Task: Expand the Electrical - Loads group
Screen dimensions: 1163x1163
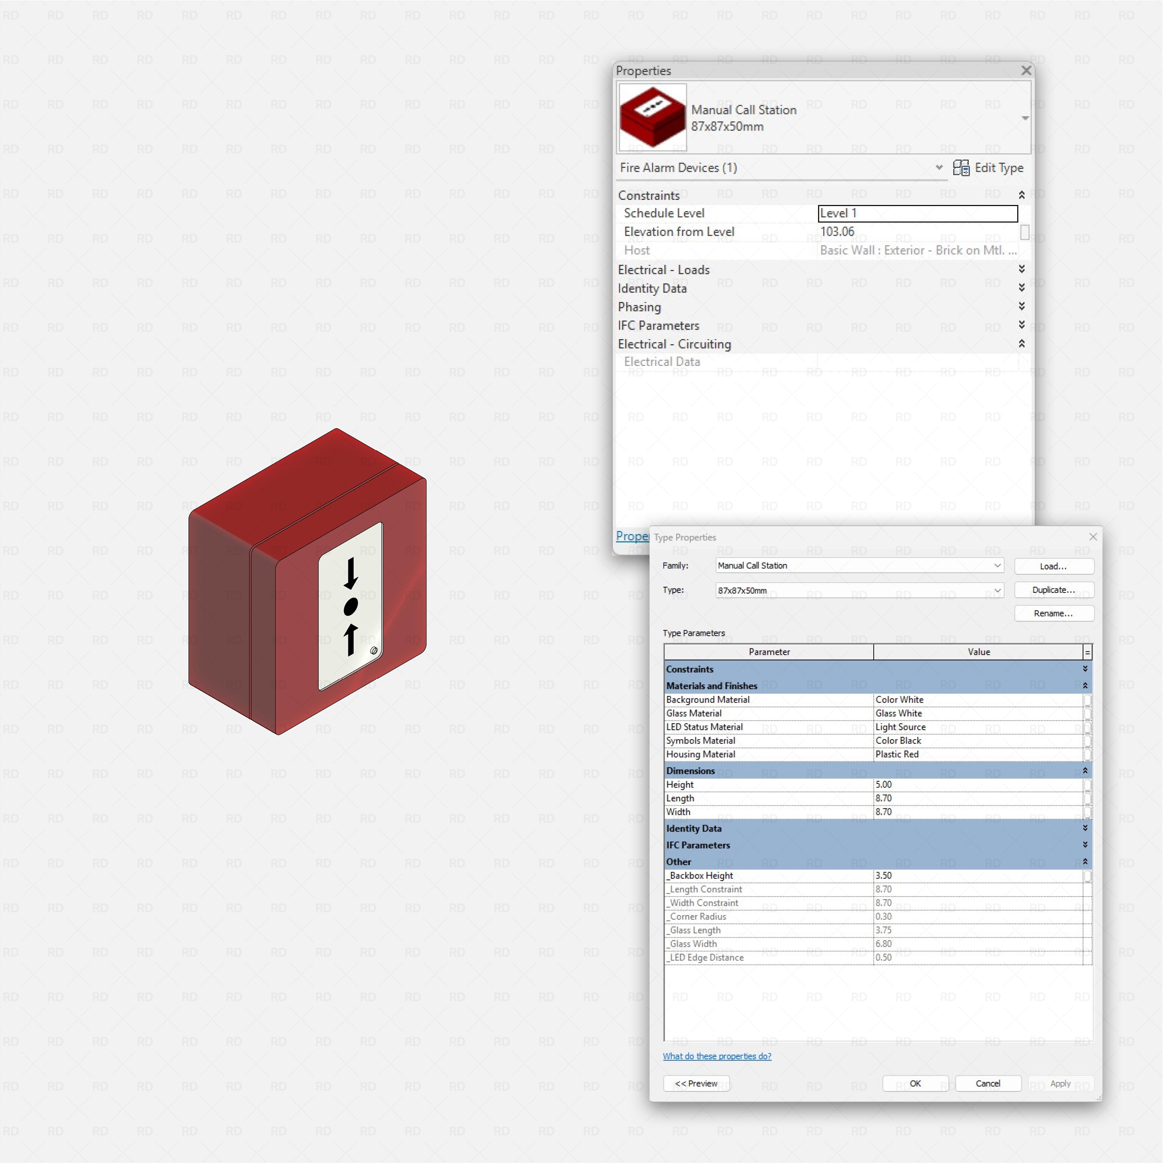Action: pyautogui.click(x=1022, y=269)
